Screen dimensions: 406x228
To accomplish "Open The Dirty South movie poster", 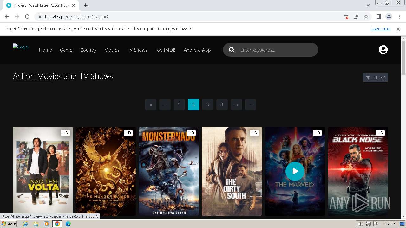I will (232, 171).
